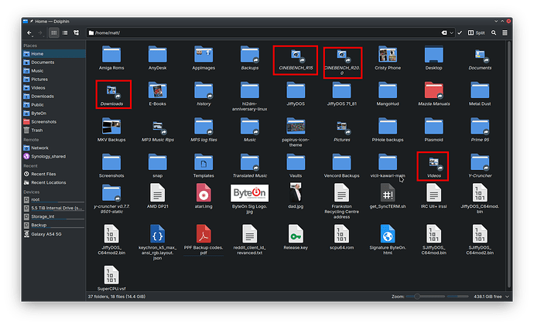Switch to compact list view mode
The image size is (534, 326).
(65, 33)
